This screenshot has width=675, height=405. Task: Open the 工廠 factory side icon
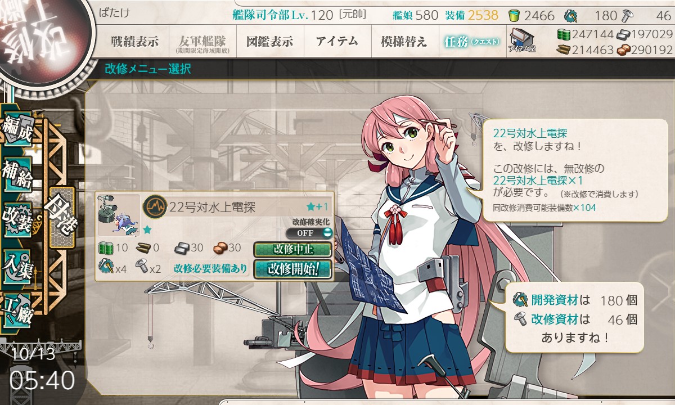[x=17, y=307]
